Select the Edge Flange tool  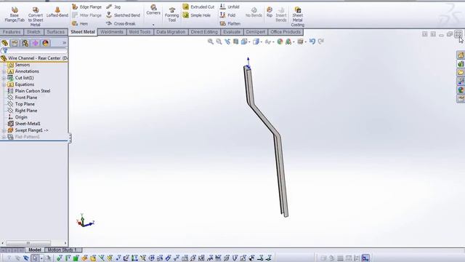tap(87, 7)
